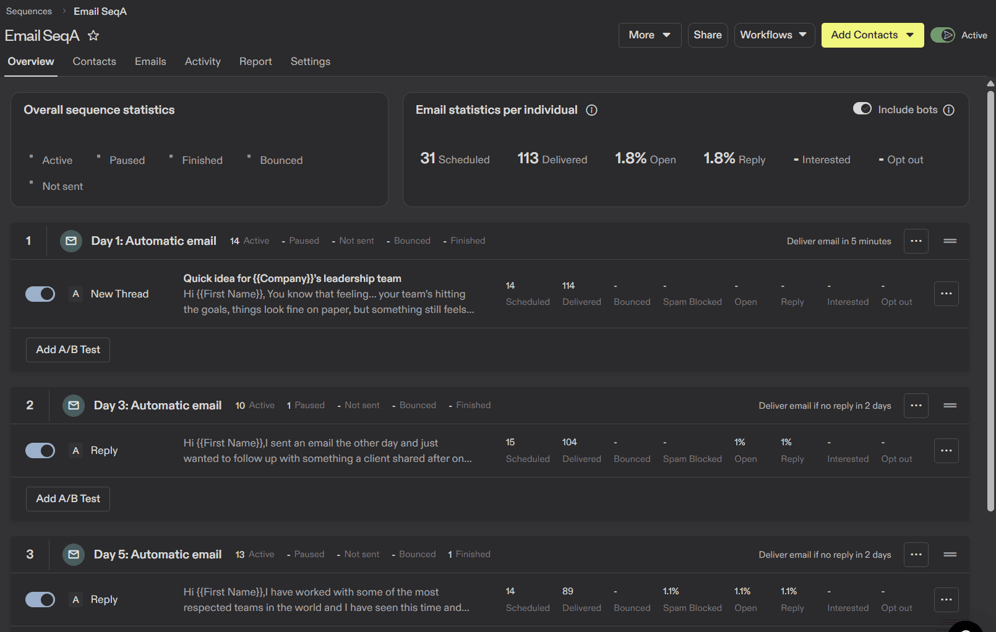Open the three-dot menu for Day 1 step header

point(916,241)
